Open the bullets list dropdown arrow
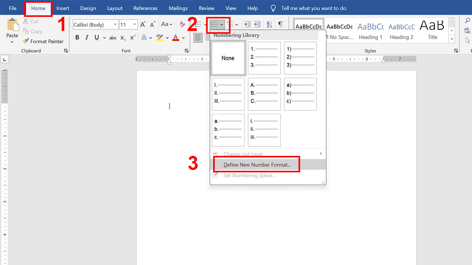This screenshot has width=472, height=265. 205,24
